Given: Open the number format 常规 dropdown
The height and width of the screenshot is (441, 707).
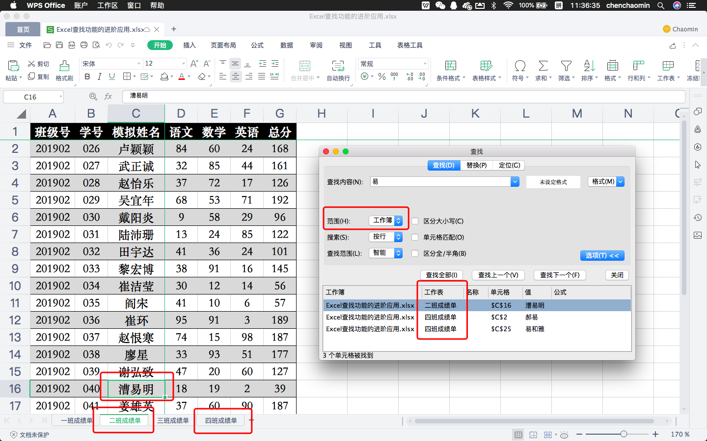Looking at the screenshot, I should point(425,64).
